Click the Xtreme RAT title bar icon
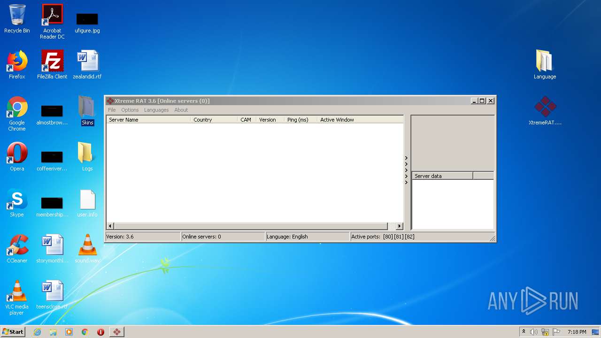 [110, 101]
